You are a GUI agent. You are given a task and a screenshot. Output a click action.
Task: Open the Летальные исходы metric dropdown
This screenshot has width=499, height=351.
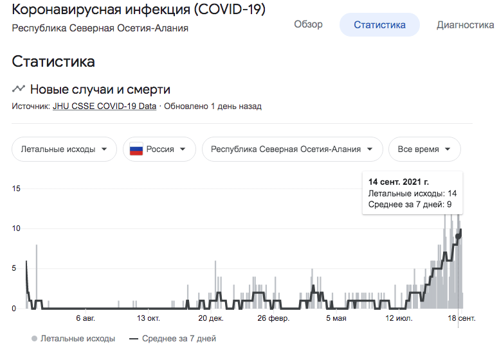[64, 150]
